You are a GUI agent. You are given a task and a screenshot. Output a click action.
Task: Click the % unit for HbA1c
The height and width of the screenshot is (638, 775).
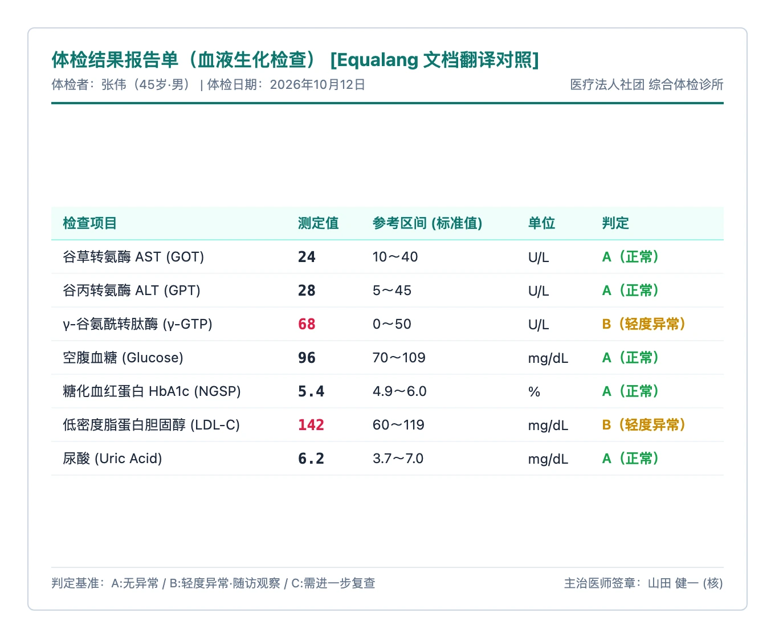pos(534,392)
